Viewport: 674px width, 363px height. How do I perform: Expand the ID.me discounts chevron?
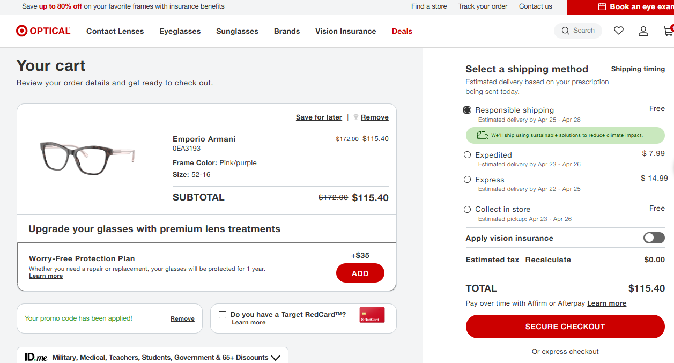276,358
